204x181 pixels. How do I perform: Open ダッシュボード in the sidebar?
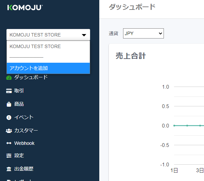click(x=31, y=77)
